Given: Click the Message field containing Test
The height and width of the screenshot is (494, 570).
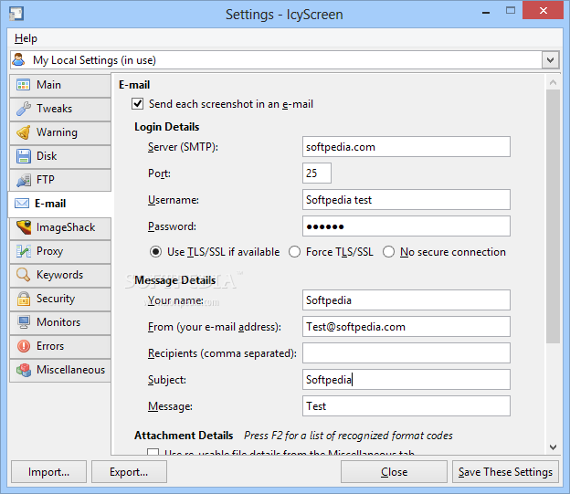Looking at the screenshot, I should [406, 406].
